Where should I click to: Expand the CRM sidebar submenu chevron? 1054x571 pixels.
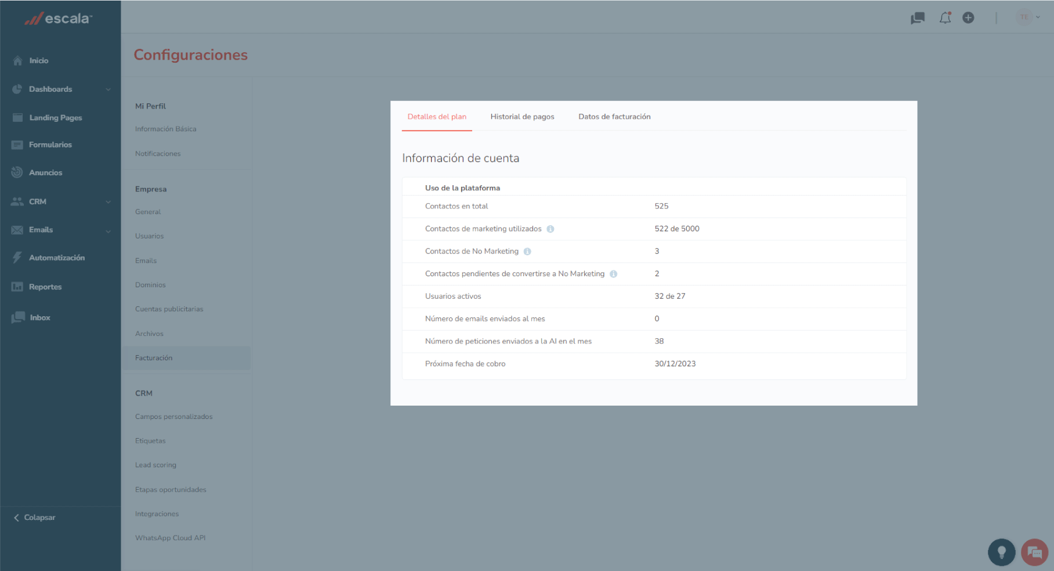click(108, 202)
